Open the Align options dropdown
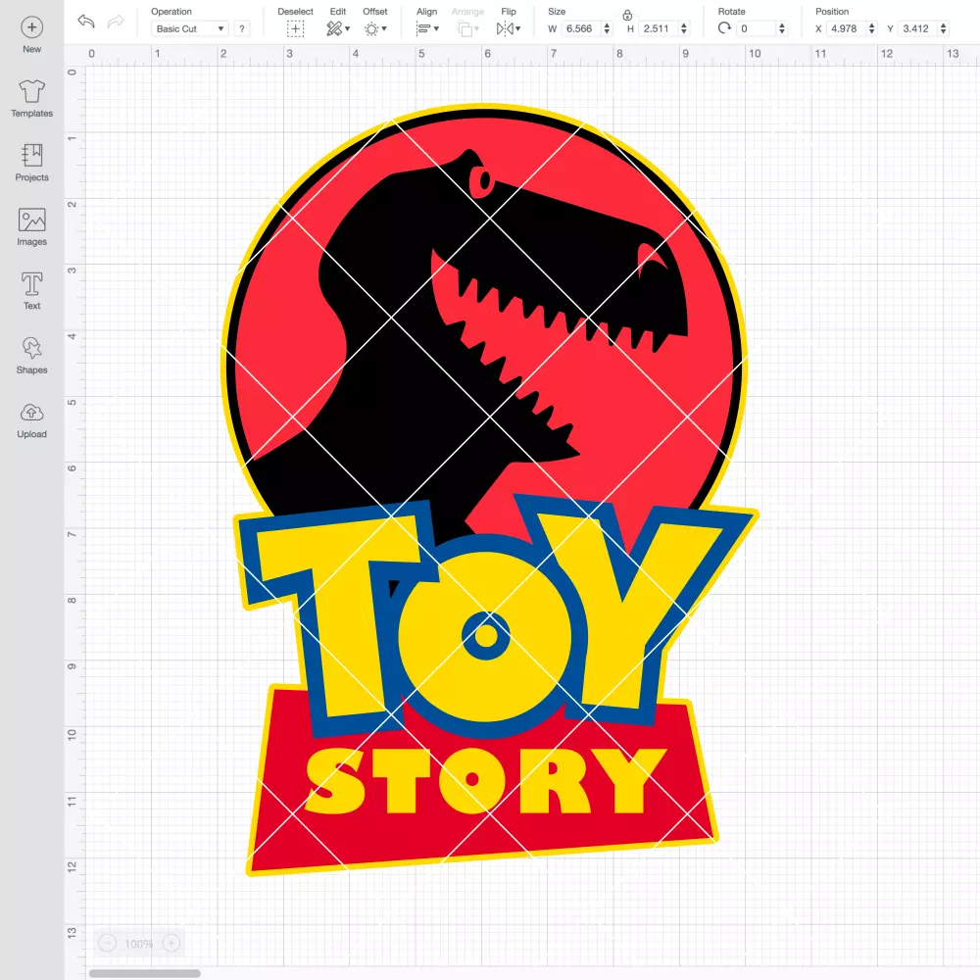Screen dimensions: 980x980 click(x=427, y=28)
